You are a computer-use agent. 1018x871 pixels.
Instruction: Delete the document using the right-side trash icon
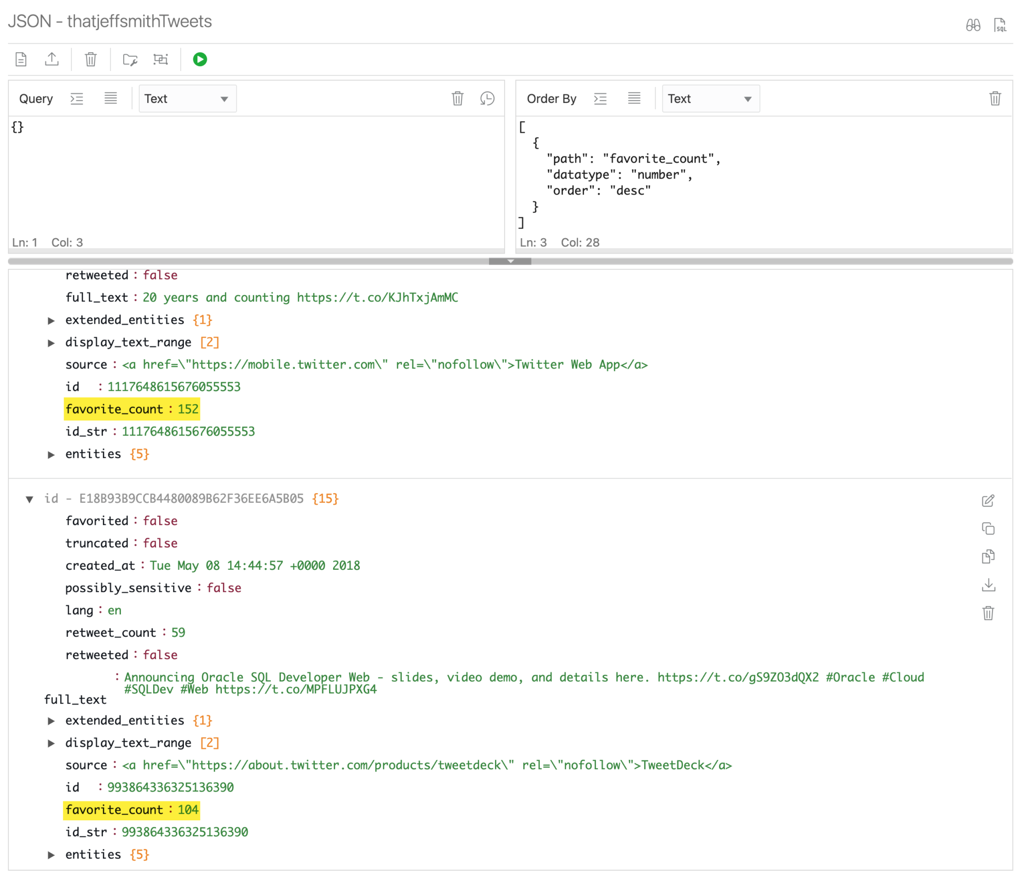(x=988, y=613)
